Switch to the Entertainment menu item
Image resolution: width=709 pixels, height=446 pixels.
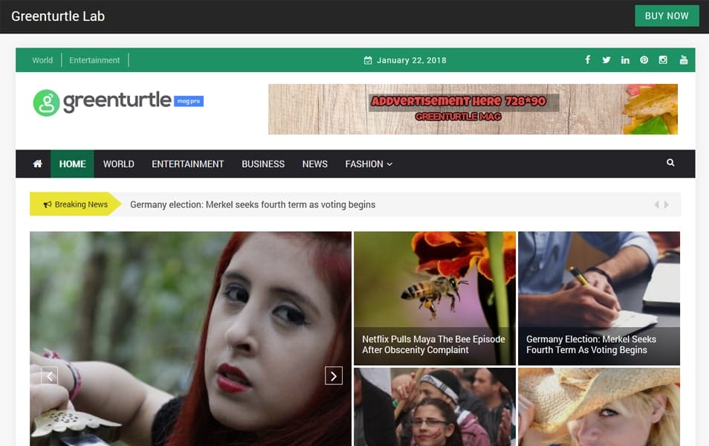click(x=187, y=164)
